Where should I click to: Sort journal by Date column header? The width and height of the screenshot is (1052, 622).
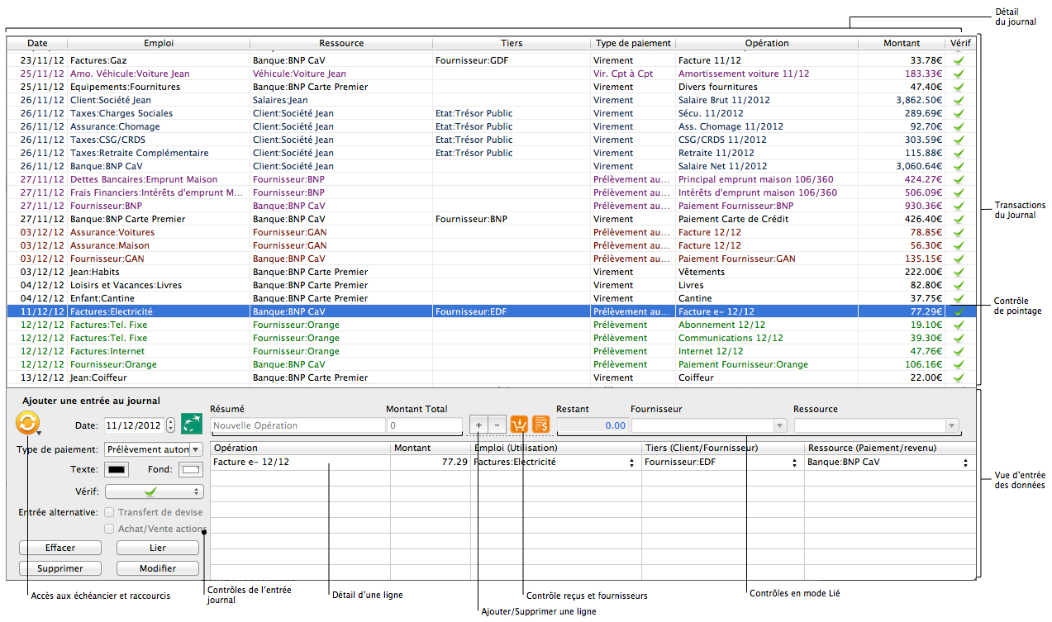coord(37,43)
